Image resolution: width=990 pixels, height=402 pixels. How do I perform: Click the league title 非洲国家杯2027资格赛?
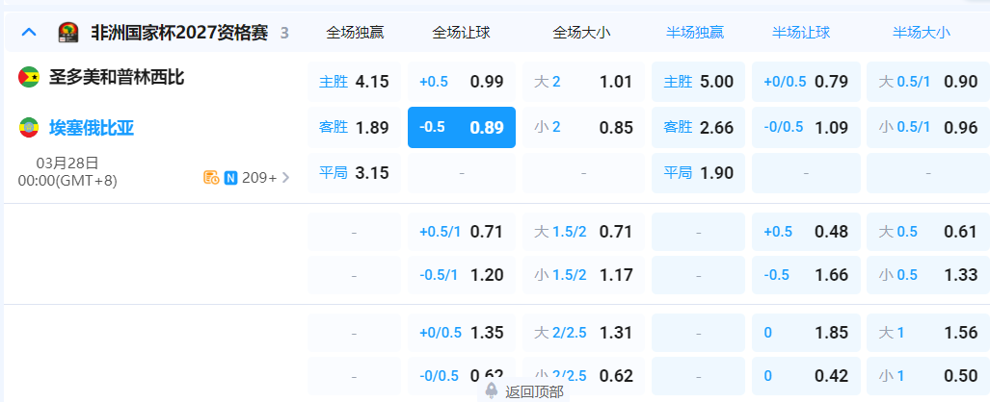point(180,33)
